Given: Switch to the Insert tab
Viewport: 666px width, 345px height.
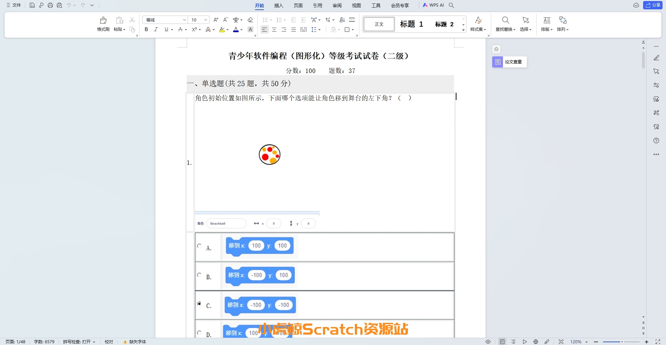Looking at the screenshot, I should point(279,5).
